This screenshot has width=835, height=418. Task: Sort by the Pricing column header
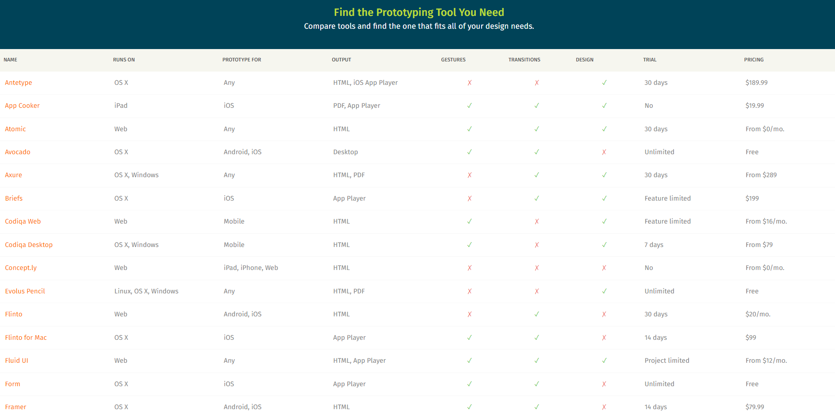tap(754, 60)
